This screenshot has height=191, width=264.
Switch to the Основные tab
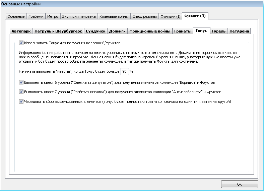(16, 16)
